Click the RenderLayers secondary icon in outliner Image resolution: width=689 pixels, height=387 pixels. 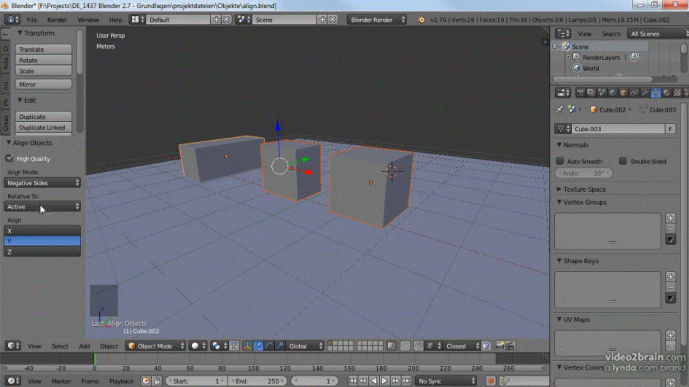click(635, 57)
